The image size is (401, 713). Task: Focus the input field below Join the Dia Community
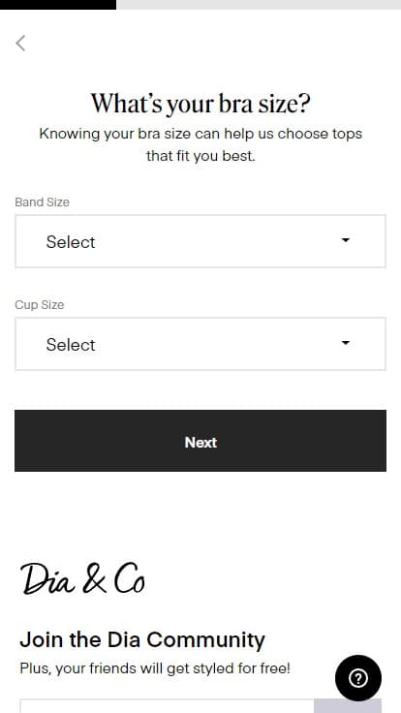[167, 706]
